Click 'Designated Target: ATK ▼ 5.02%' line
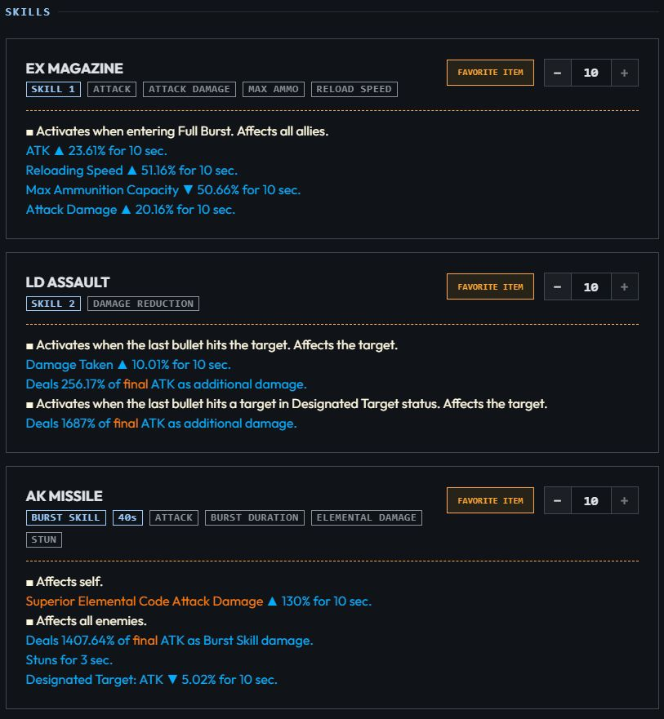This screenshot has width=664, height=719. point(151,680)
